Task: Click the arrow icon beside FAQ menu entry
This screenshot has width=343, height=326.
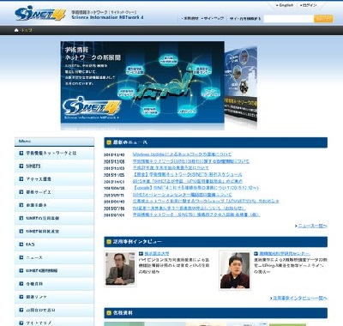Action: click(21, 244)
